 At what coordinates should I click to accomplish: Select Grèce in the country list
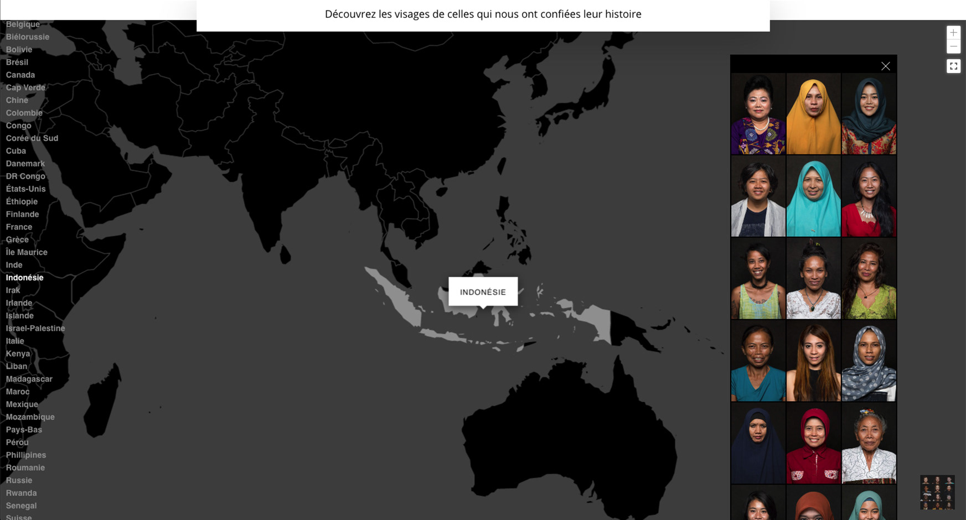(17, 240)
